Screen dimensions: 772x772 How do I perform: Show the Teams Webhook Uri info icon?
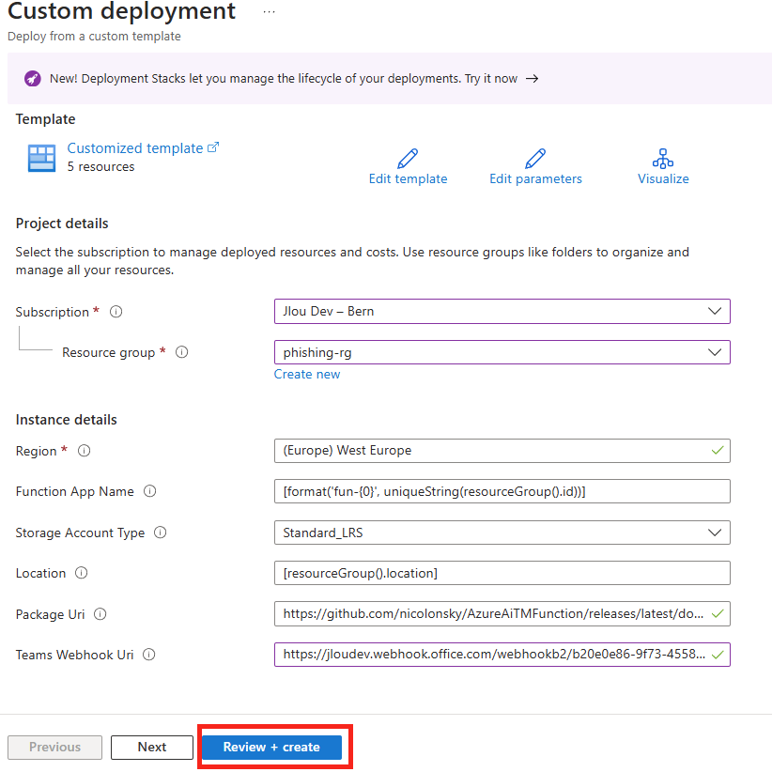coord(148,655)
